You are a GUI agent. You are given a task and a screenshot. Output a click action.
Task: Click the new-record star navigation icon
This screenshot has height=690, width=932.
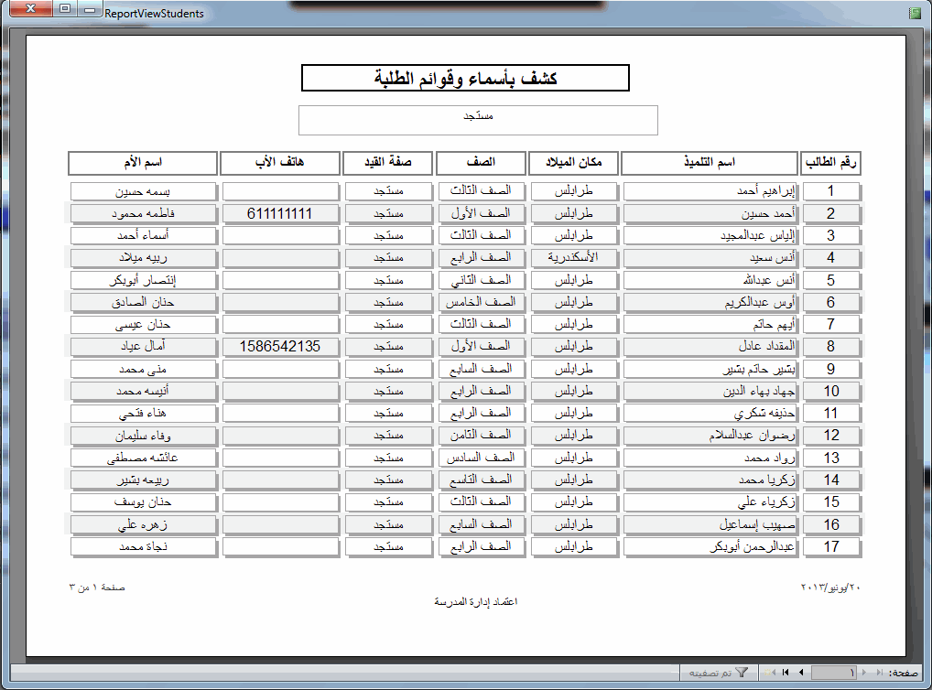pyautogui.click(x=769, y=673)
